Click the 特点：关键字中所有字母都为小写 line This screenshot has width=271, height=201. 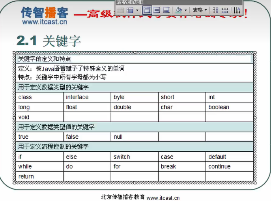point(62,77)
